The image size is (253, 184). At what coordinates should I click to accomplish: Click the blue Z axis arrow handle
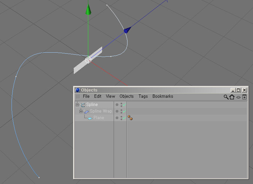pyautogui.click(x=127, y=30)
